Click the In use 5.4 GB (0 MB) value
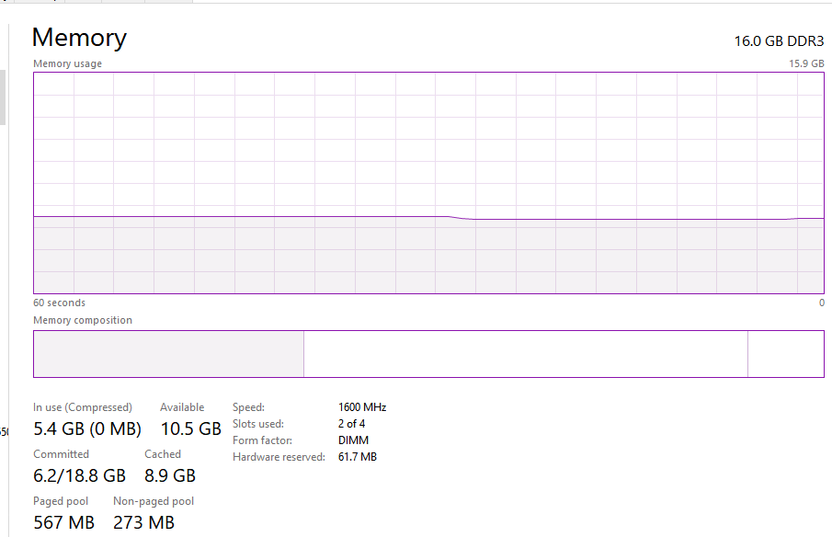This screenshot has width=832, height=537. point(87,428)
